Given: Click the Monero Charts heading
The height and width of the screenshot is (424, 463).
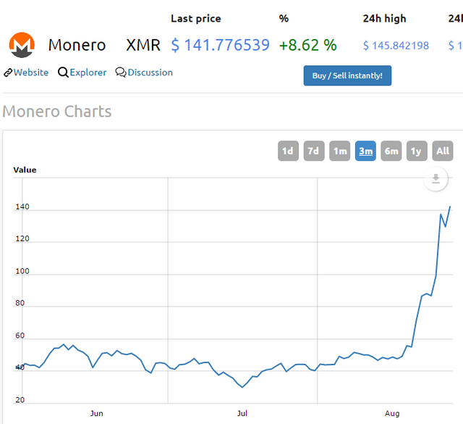Looking at the screenshot, I should [57, 112].
